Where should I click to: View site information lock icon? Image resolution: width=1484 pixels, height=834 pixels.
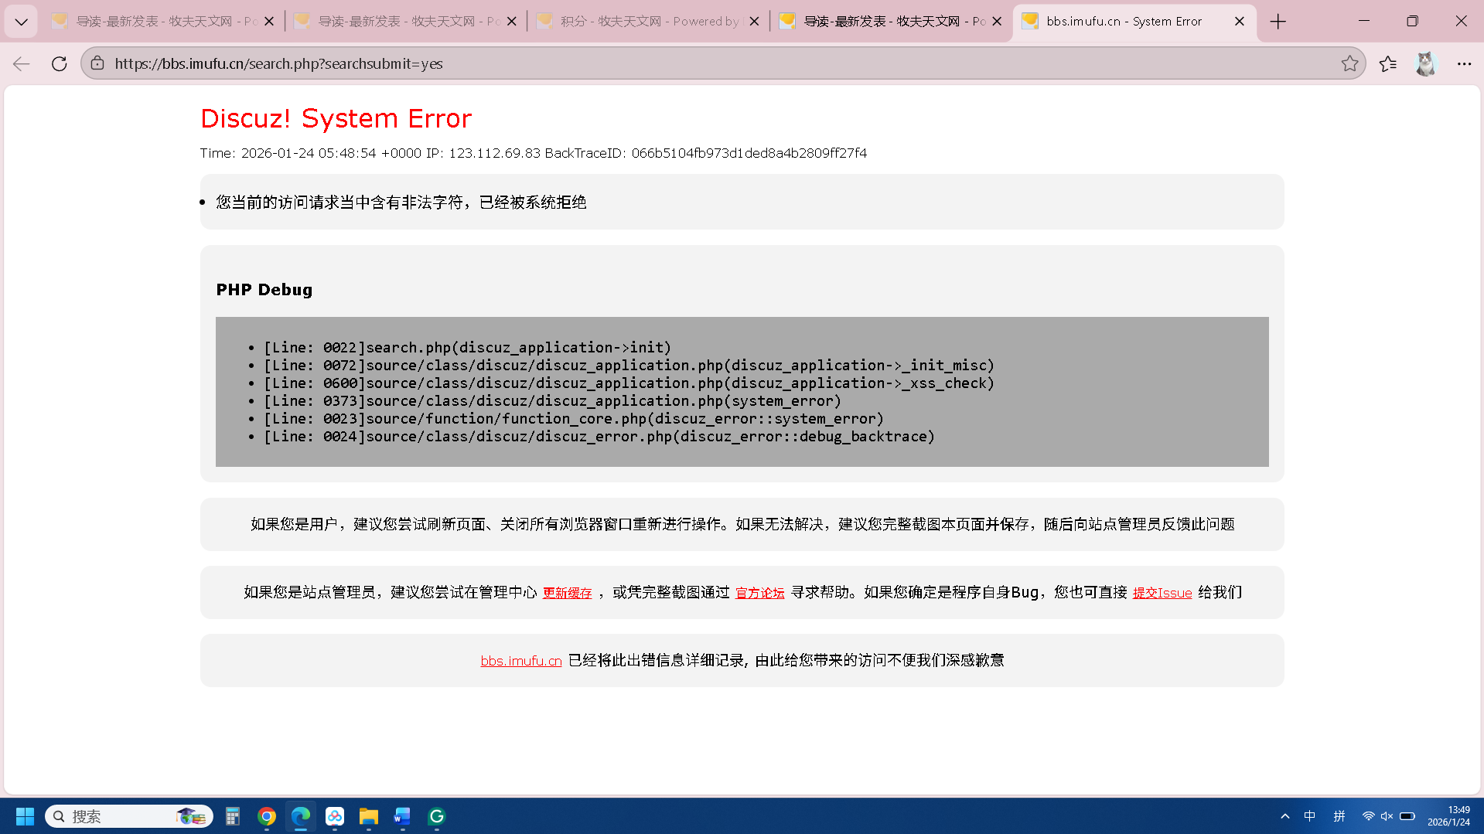97,63
